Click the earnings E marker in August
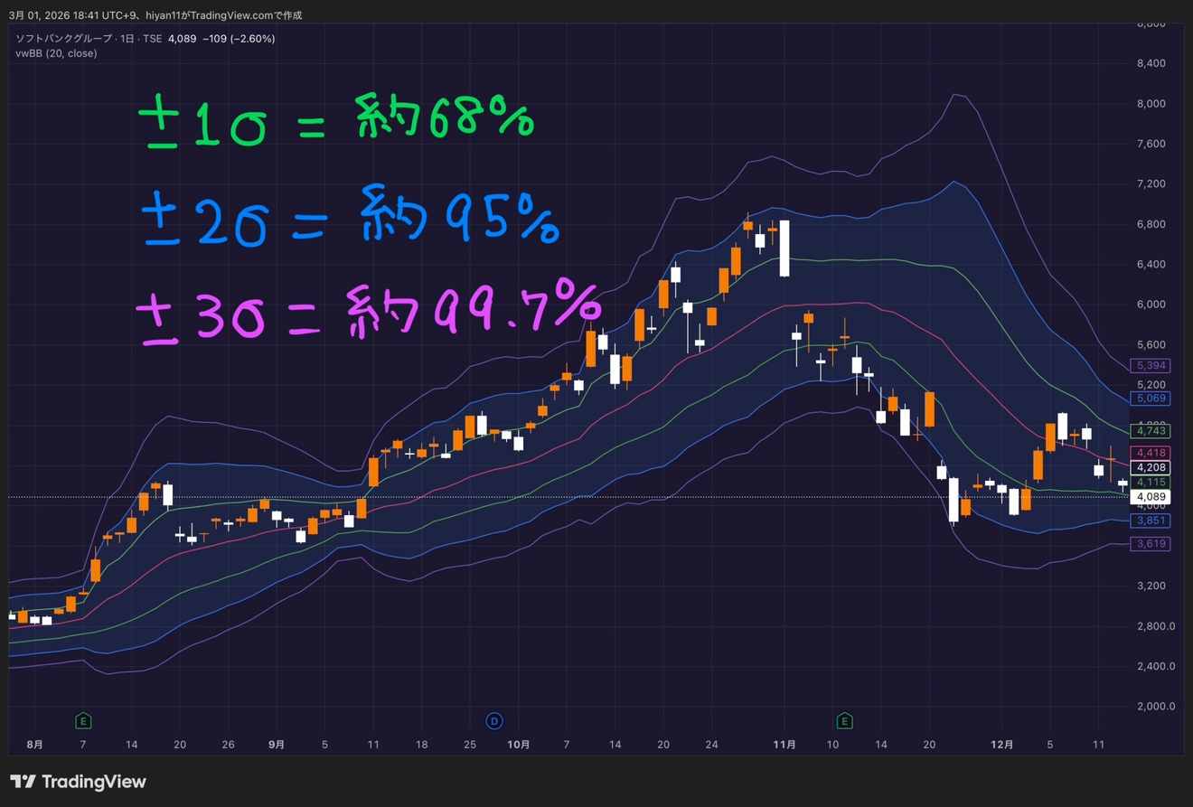 click(83, 721)
